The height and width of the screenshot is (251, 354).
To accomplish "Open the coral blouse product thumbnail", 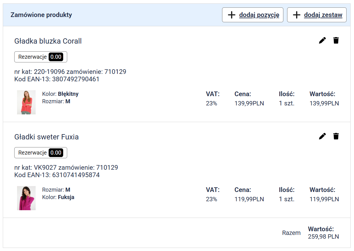I will (x=26, y=102).
